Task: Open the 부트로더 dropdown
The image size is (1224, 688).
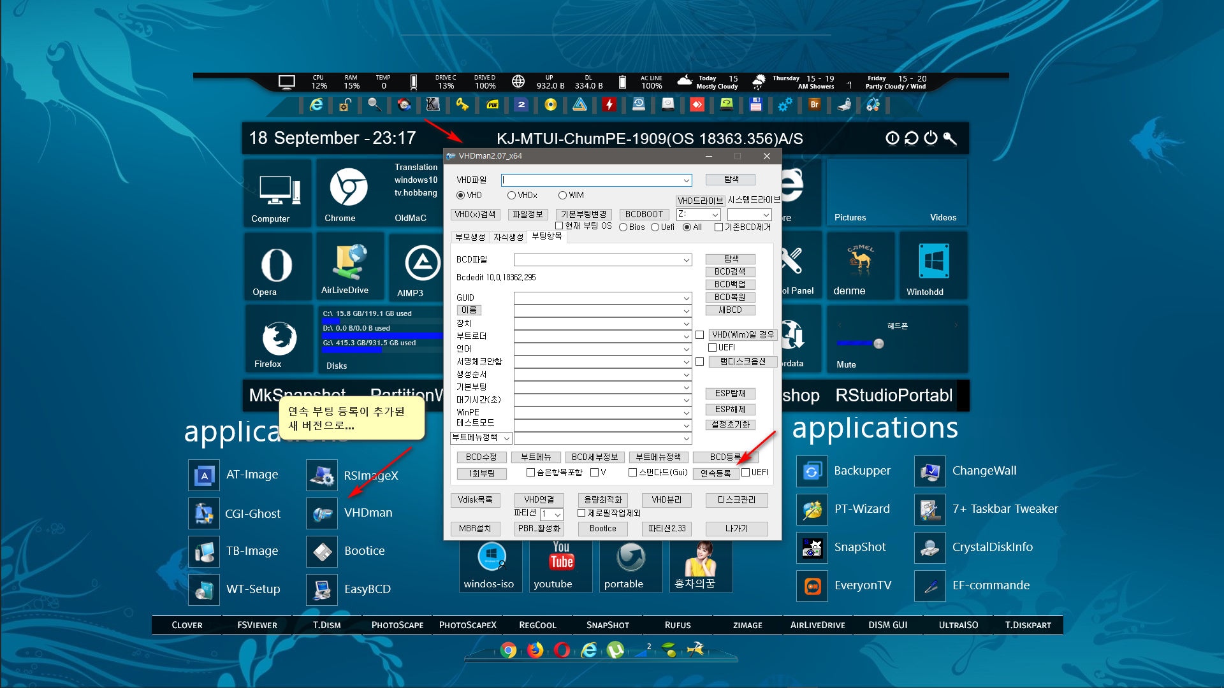Action: tap(686, 336)
